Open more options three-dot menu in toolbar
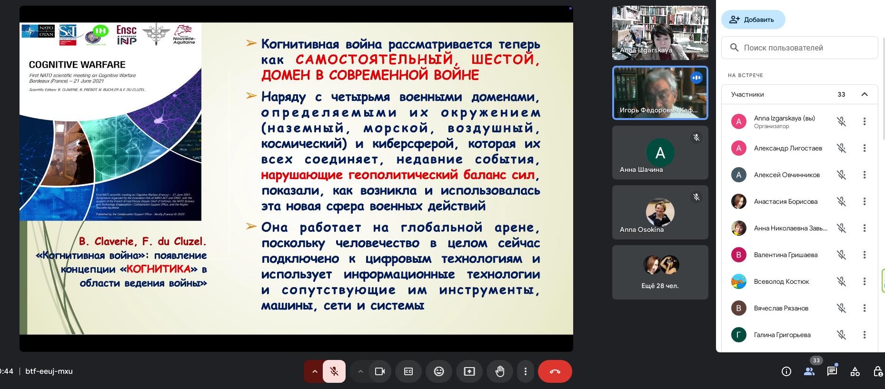The height and width of the screenshot is (389, 885). click(x=525, y=371)
